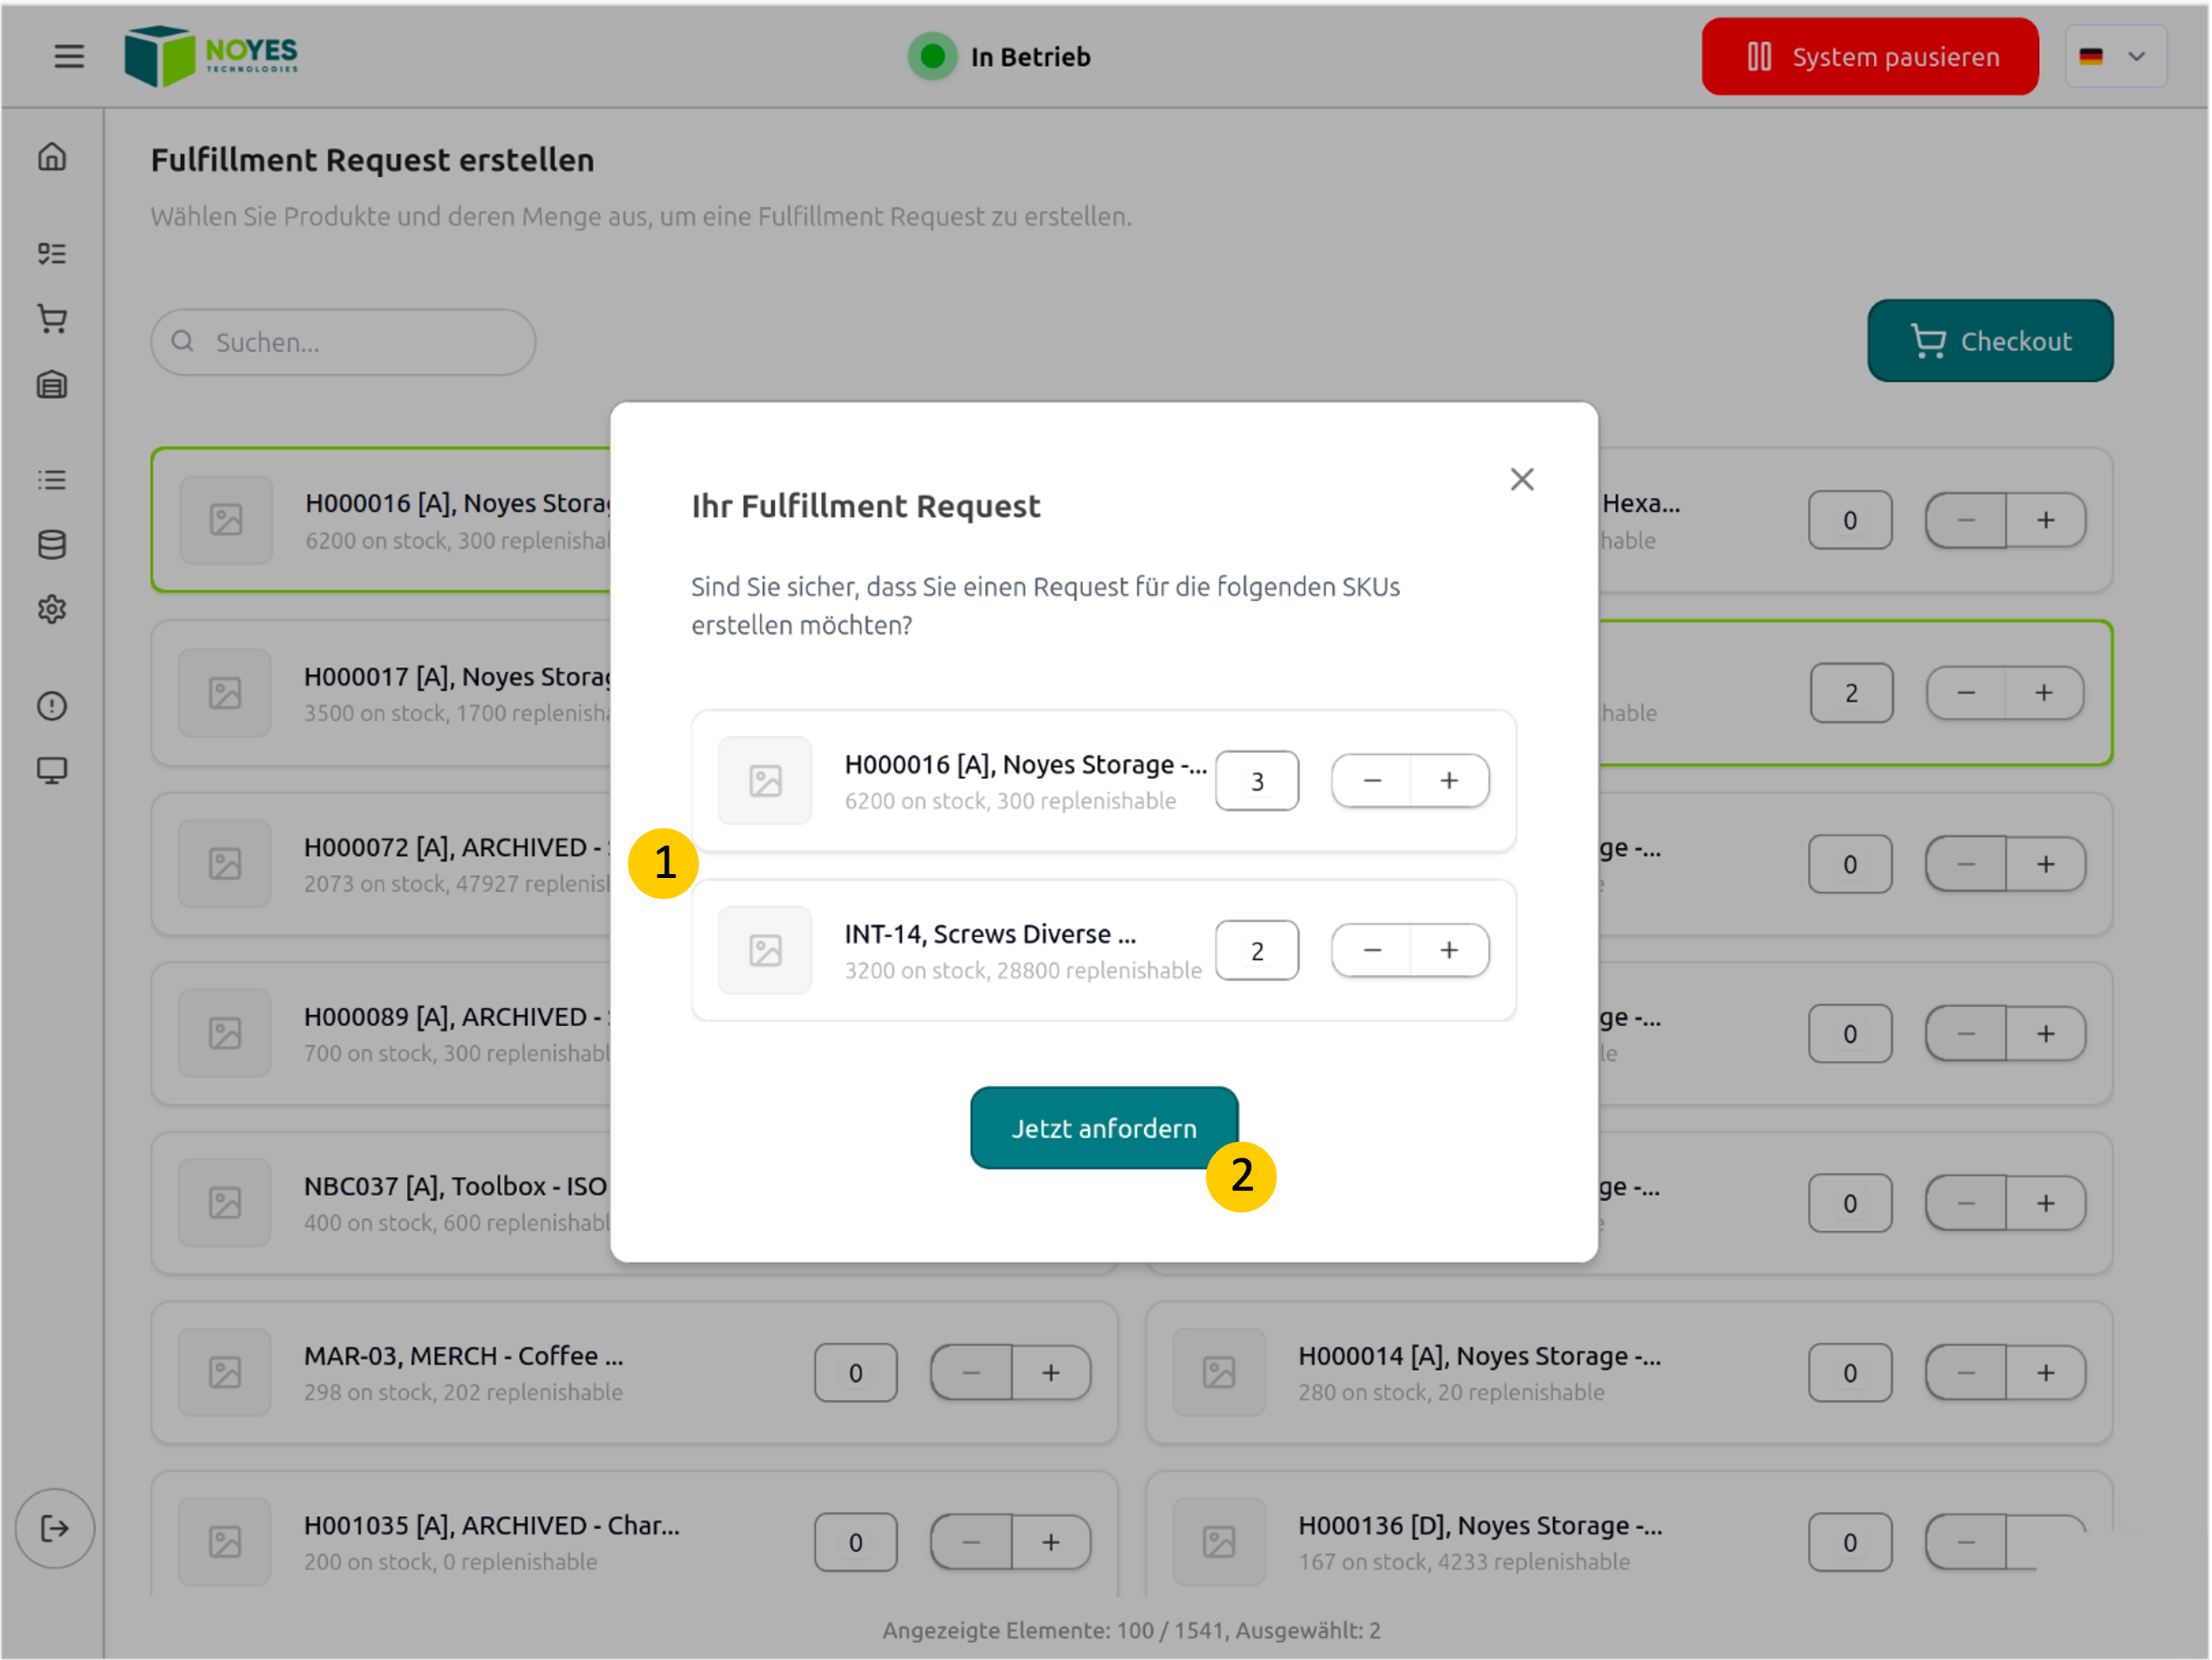Decrease H000014 Noyes Storage quantity

(x=1966, y=1374)
